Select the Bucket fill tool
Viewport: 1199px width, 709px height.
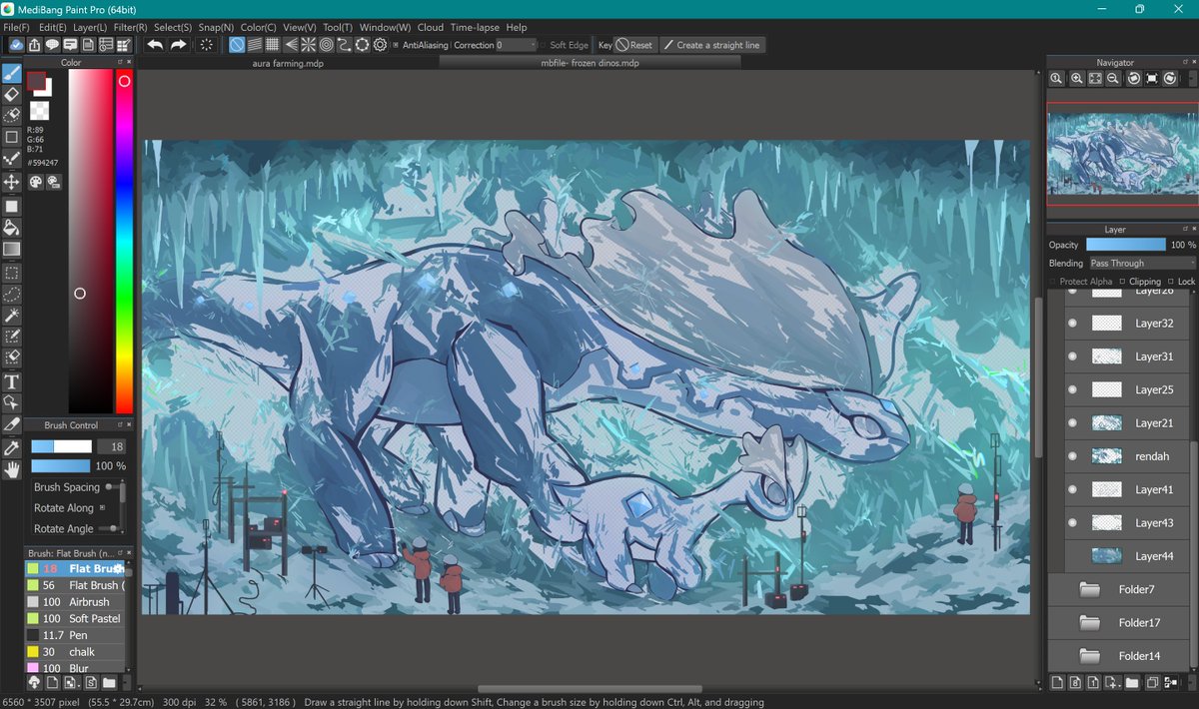(12, 228)
